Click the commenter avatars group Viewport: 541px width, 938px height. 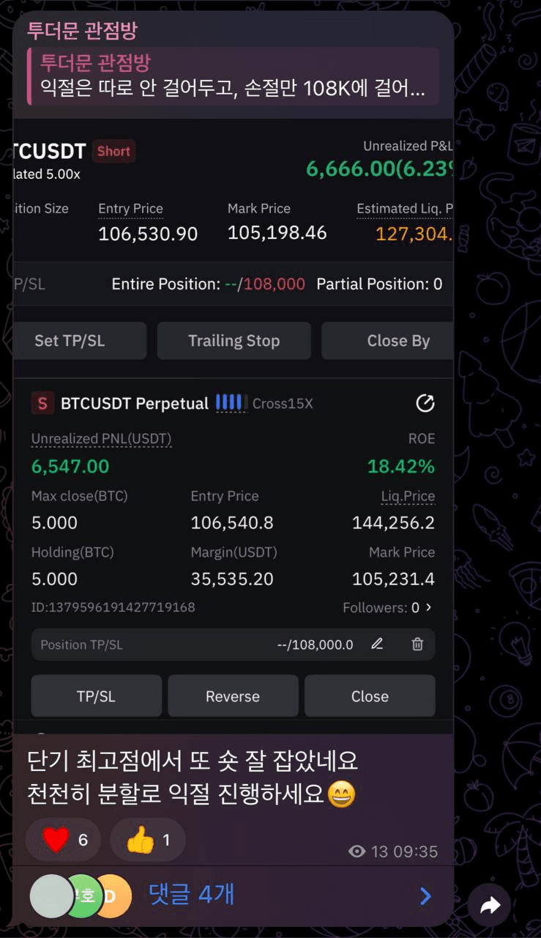(x=81, y=895)
